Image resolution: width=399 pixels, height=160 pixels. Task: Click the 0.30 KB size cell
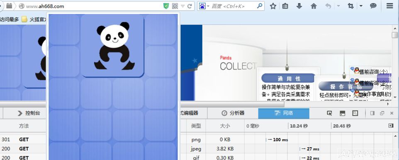225,158
